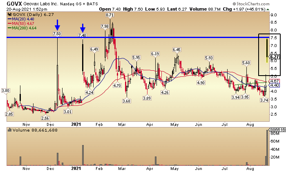Click the 2021 label on the price panel's date axis
286x172 pixels.
point(76,124)
